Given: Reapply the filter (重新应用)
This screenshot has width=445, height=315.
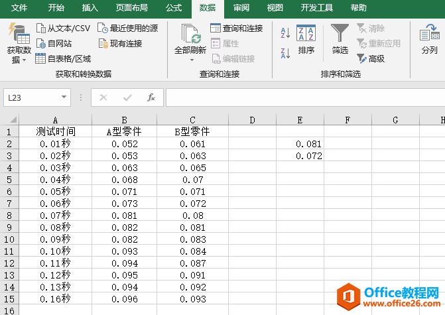Looking at the screenshot, I should coord(379,43).
